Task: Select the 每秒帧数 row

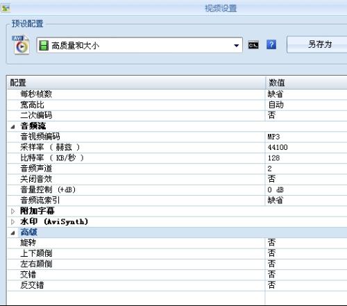Action: tap(177, 94)
